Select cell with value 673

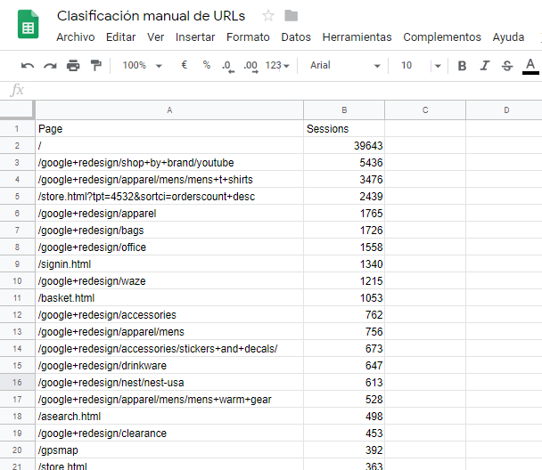344,349
